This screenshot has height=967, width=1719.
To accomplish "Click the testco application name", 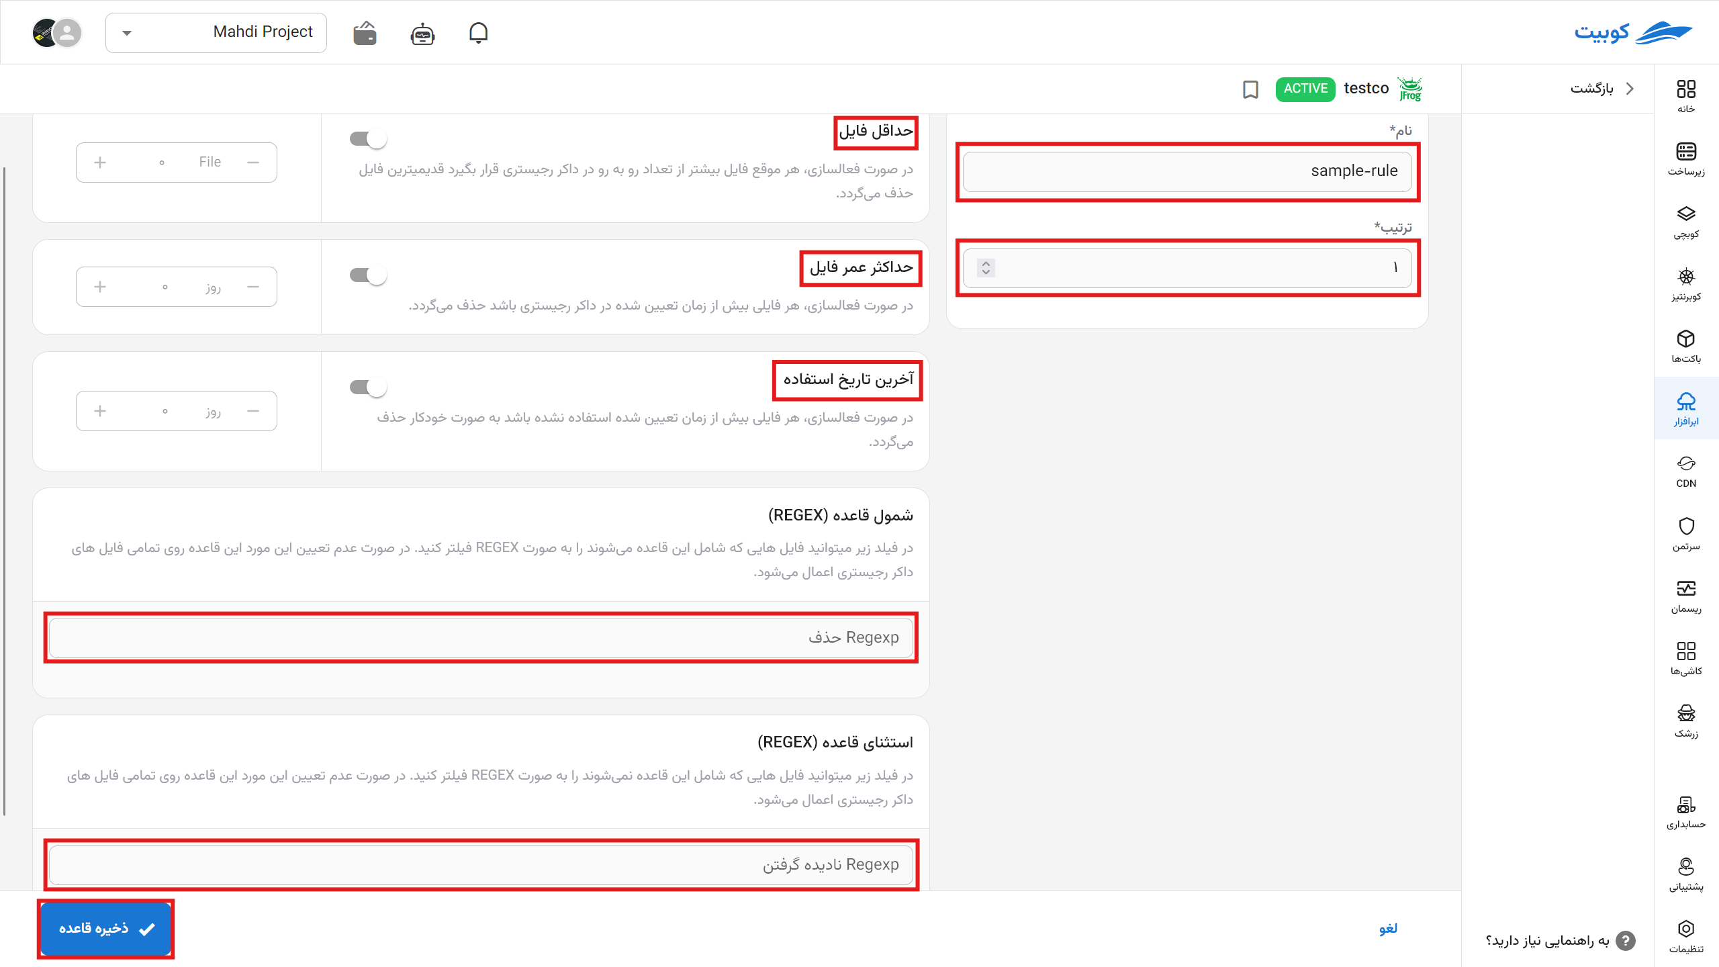I will pyautogui.click(x=1366, y=89).
